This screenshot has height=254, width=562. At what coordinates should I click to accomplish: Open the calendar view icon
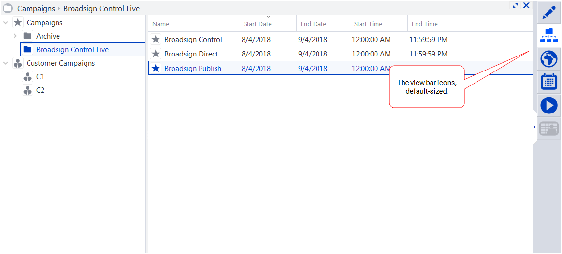pos(549,82)
